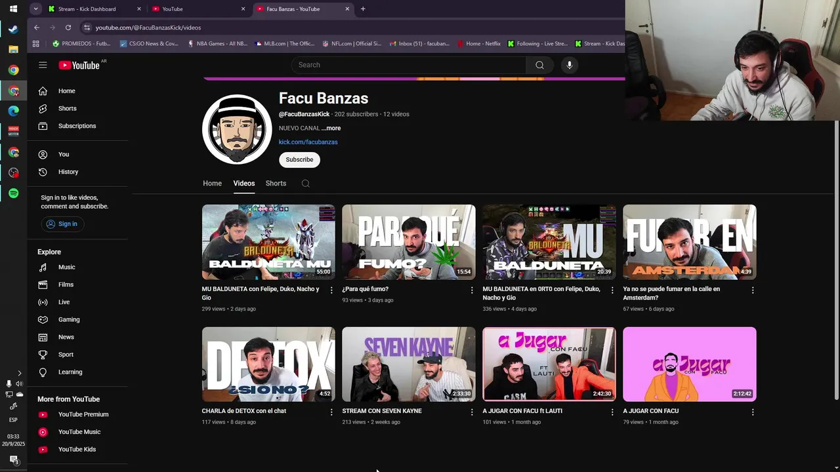The height and width of the screenshot is (472, 840).
Task: Select the channel Videos tab
Action: (x=244, y=184)
